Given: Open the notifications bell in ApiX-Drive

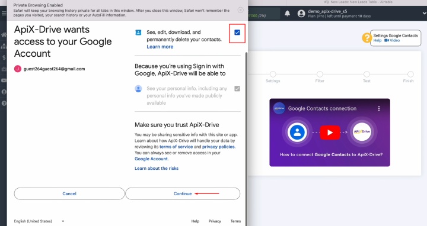Looking at the screenshot, I should (x=287, y=13).
